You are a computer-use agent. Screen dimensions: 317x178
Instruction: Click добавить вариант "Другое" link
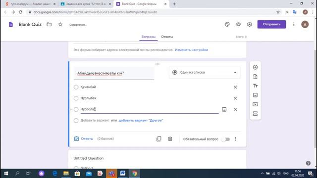[x=141, y=120]
